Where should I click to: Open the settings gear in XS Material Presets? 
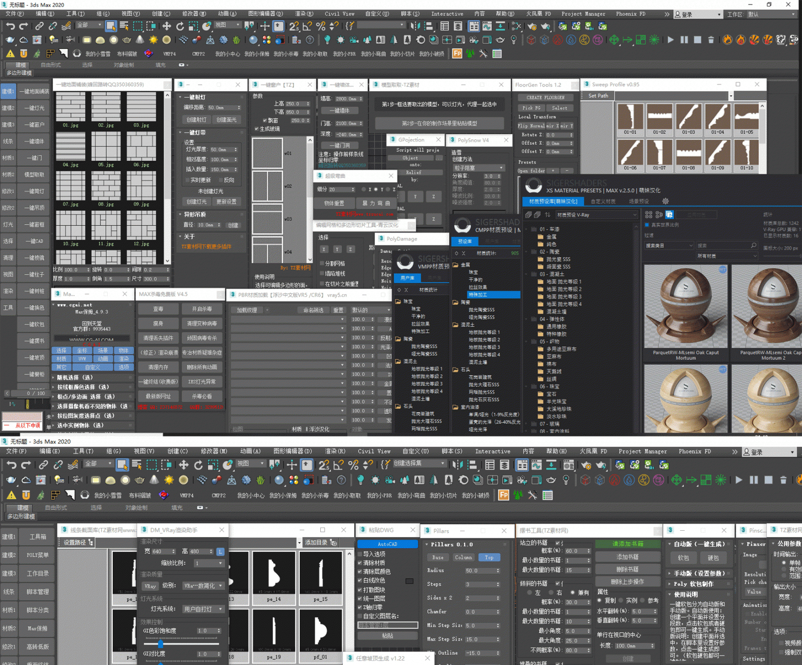click(665, 201)
